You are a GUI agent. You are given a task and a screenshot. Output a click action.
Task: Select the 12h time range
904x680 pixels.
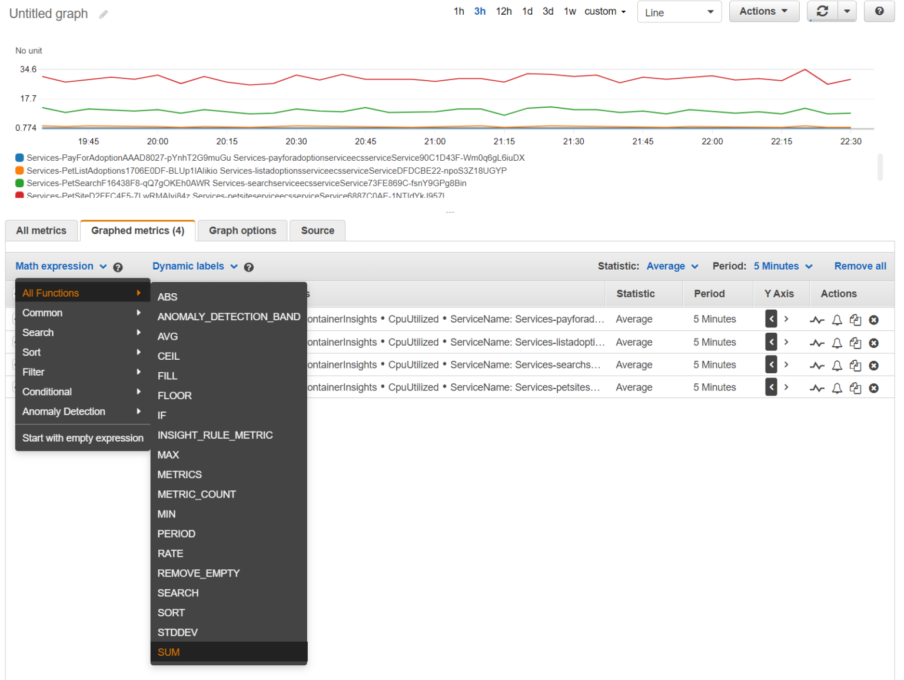503,11
